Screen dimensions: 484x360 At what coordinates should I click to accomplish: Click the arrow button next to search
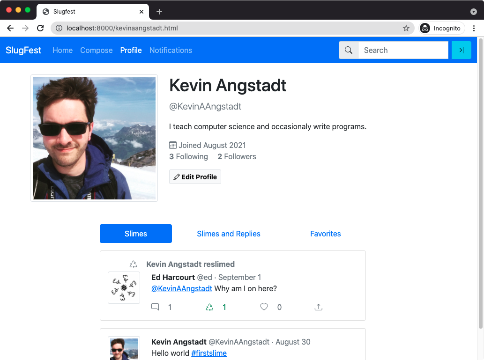coord(462,50)
